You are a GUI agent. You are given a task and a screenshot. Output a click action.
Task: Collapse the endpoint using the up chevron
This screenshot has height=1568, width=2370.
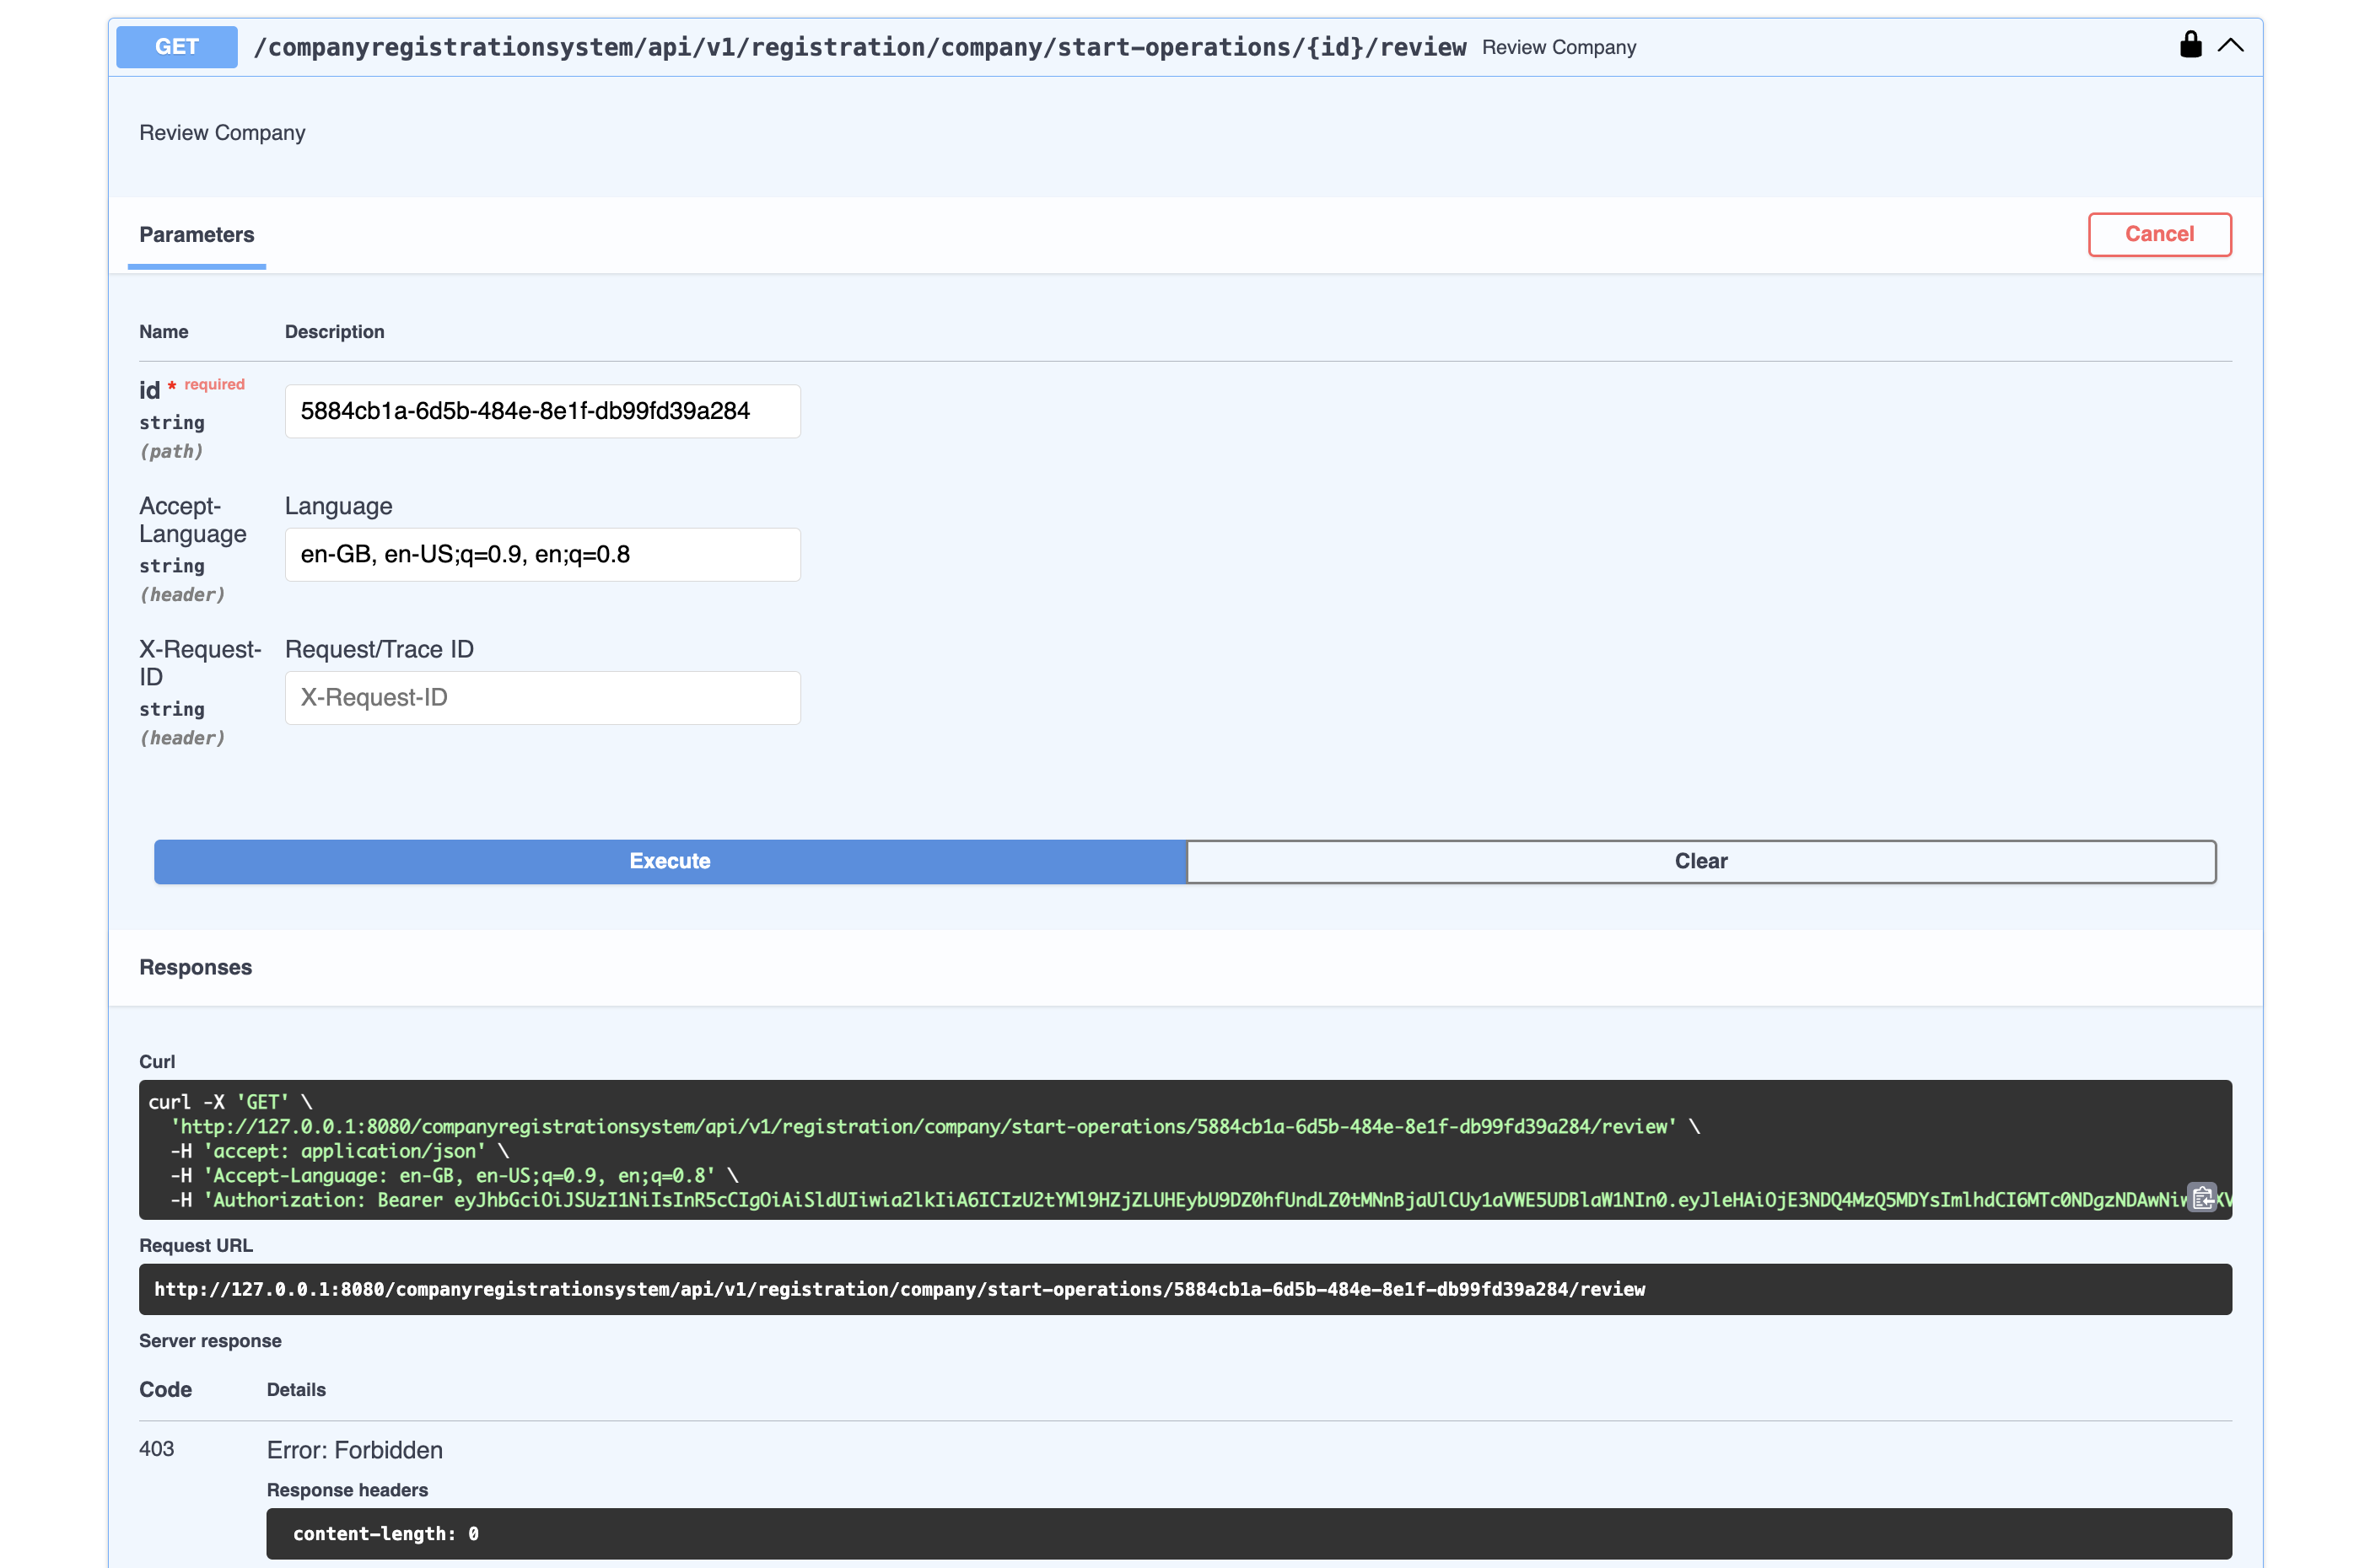pos(2231,46)
